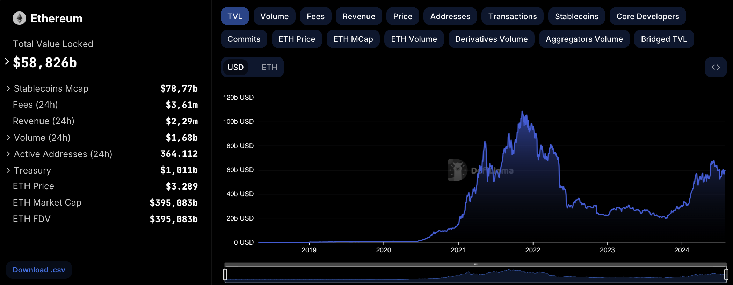Enable the Addresses chart metric
This screenshot has height=285, width=733.
click(450, 16)
